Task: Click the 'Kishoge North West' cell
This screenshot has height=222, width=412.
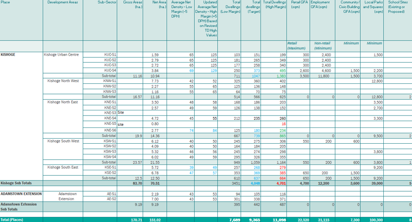Action: pyautogui.click(x=63, y=81)
